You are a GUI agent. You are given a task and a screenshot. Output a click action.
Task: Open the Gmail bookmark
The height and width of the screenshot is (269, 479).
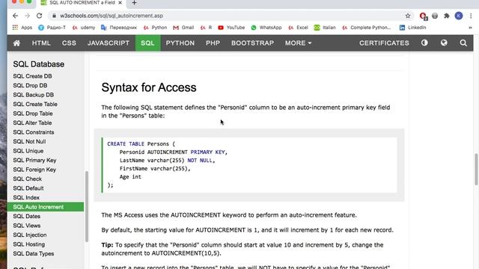pos(183,28)
